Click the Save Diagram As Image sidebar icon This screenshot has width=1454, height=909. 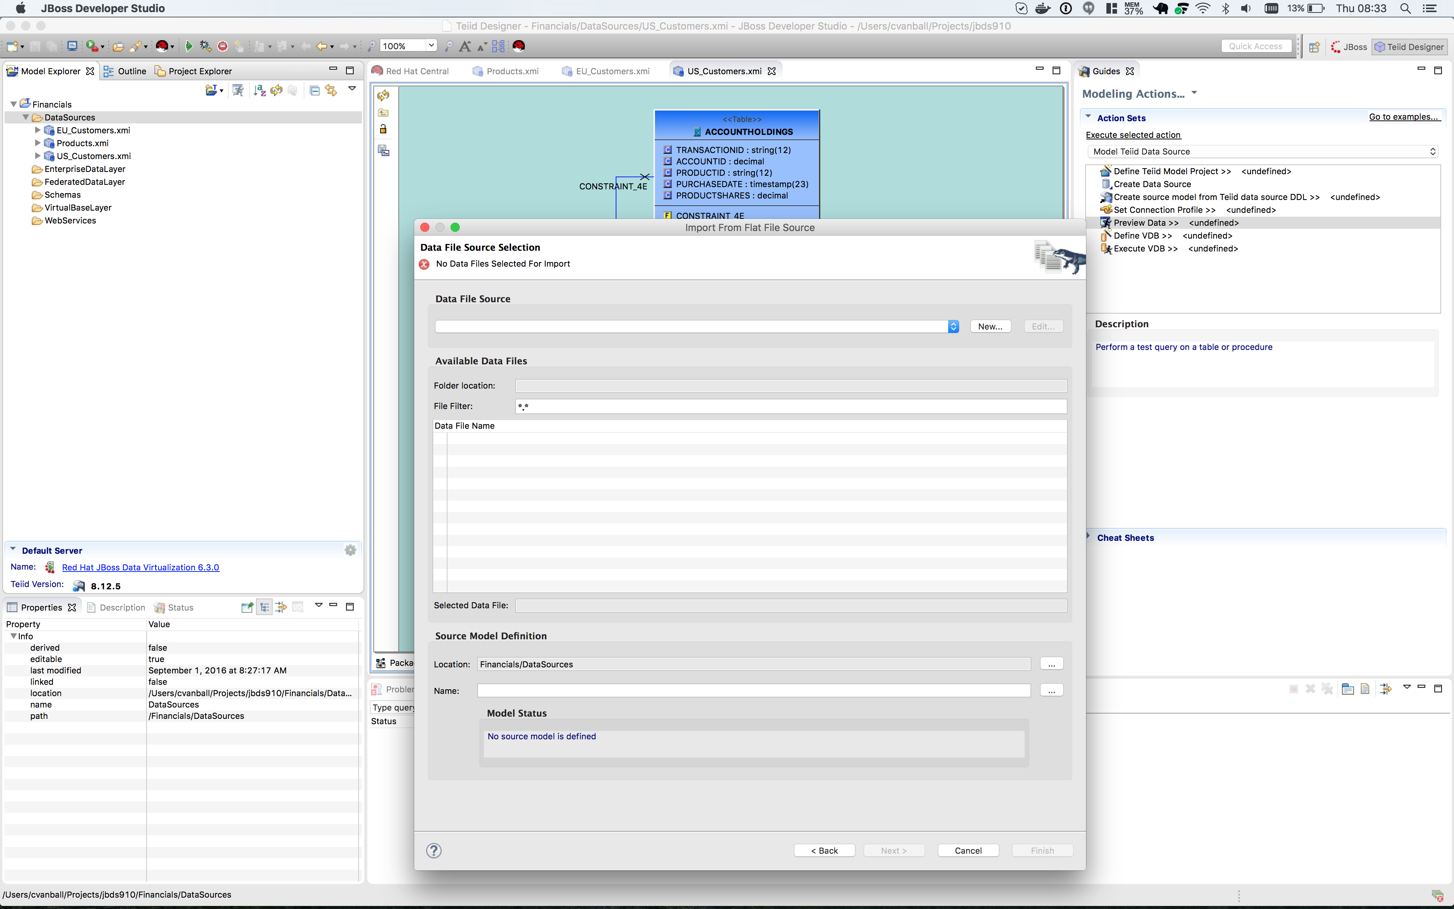(x=383, y=151)
